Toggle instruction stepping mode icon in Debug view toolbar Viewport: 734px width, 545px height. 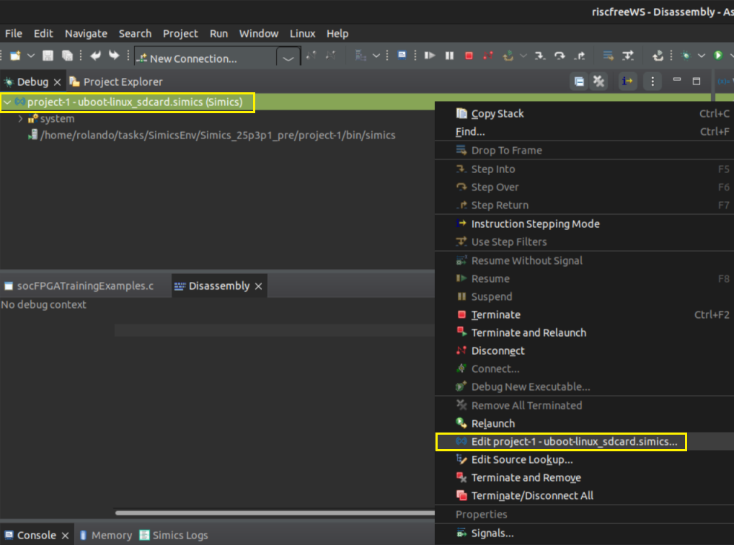point(628,81)
